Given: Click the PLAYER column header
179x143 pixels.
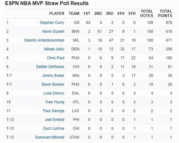Looking at the screenshot, I should pos(57,13).
